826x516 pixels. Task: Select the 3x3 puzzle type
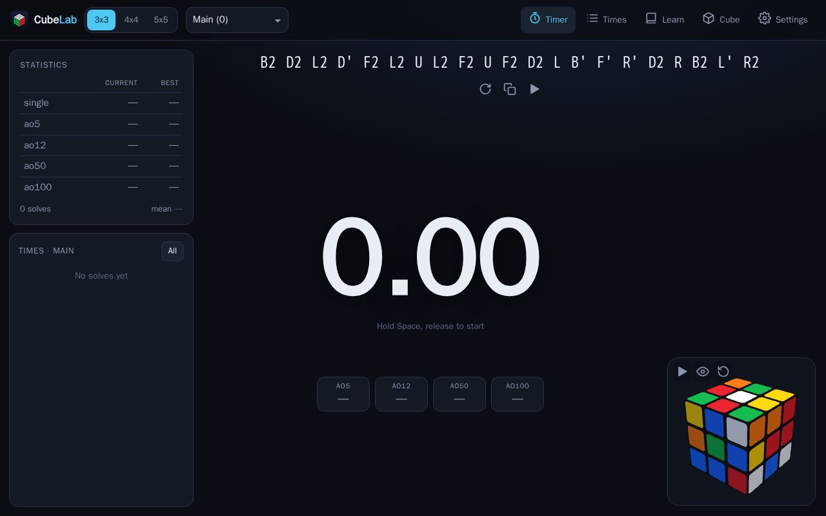101,20
